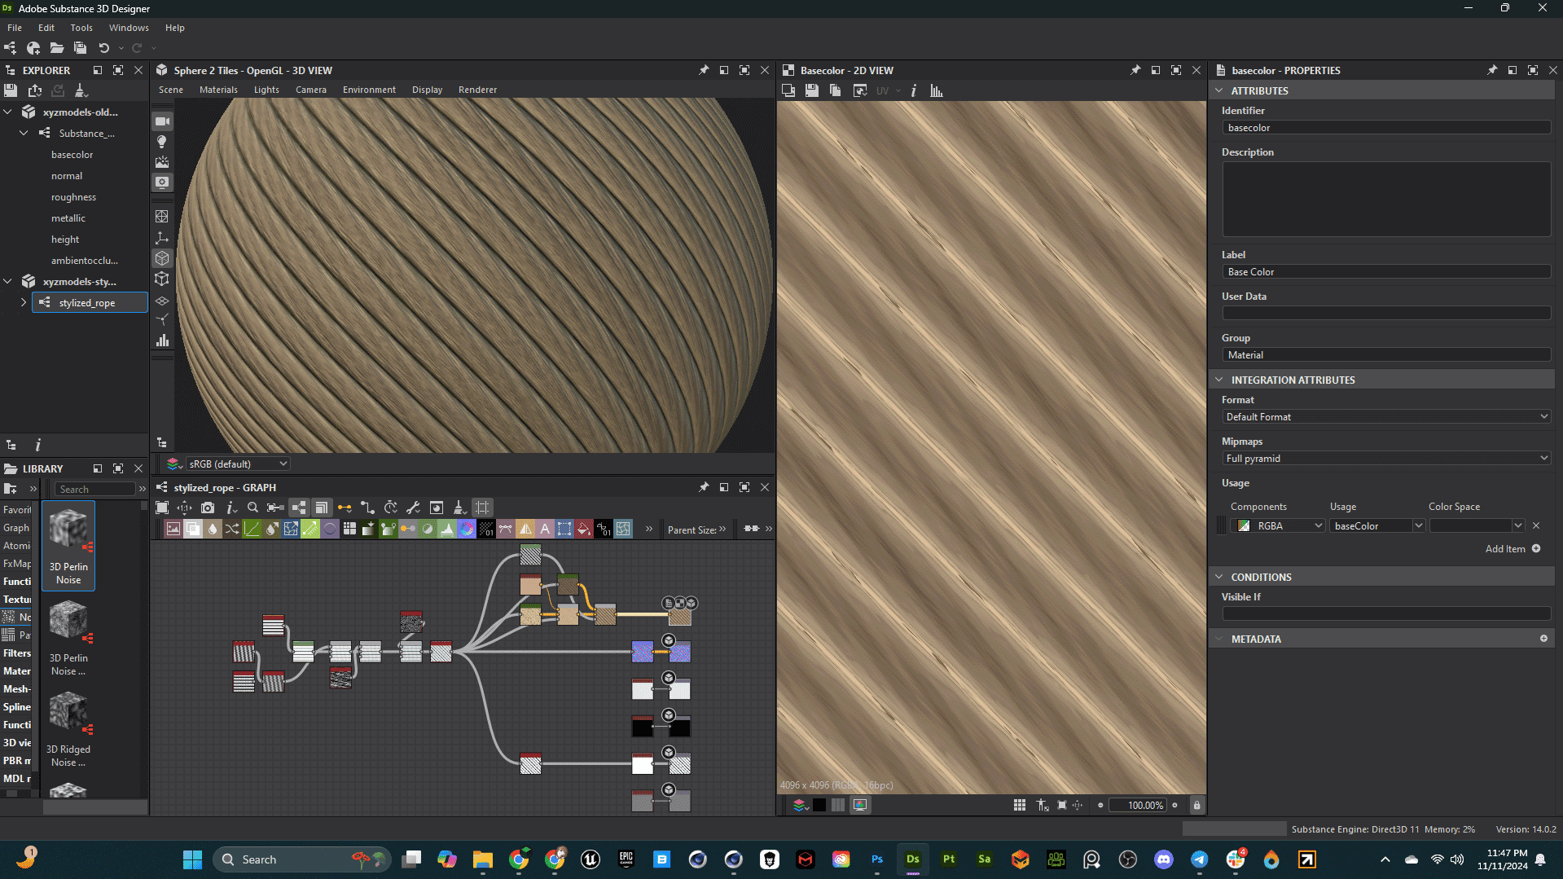
Task: Select the roughness output in Explorer
Action: (73, 197)
